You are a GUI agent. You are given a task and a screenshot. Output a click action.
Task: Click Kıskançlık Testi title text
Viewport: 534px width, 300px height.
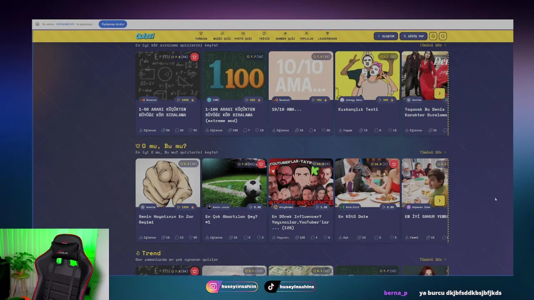click(358, 109)
